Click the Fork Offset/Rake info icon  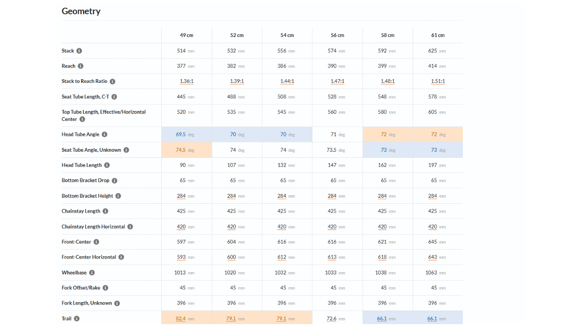105,288
